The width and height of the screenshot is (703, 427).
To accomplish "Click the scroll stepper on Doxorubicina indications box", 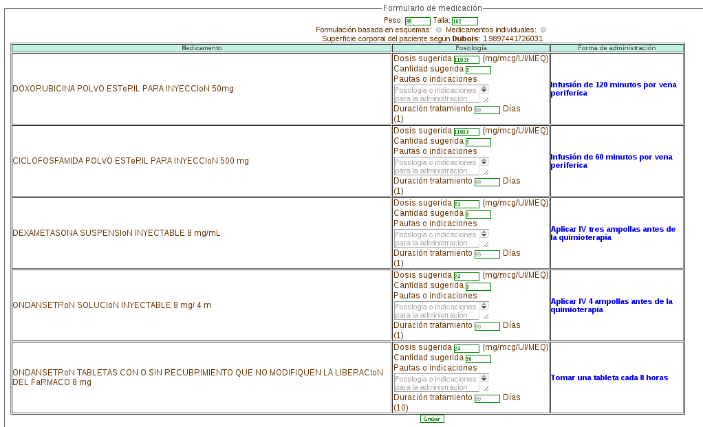I will [484, 89].
